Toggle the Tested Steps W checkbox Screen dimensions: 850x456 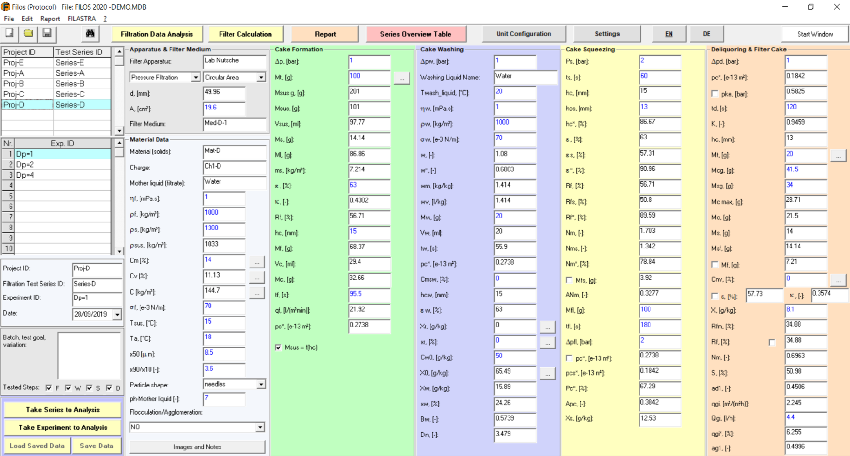[68, 388]
